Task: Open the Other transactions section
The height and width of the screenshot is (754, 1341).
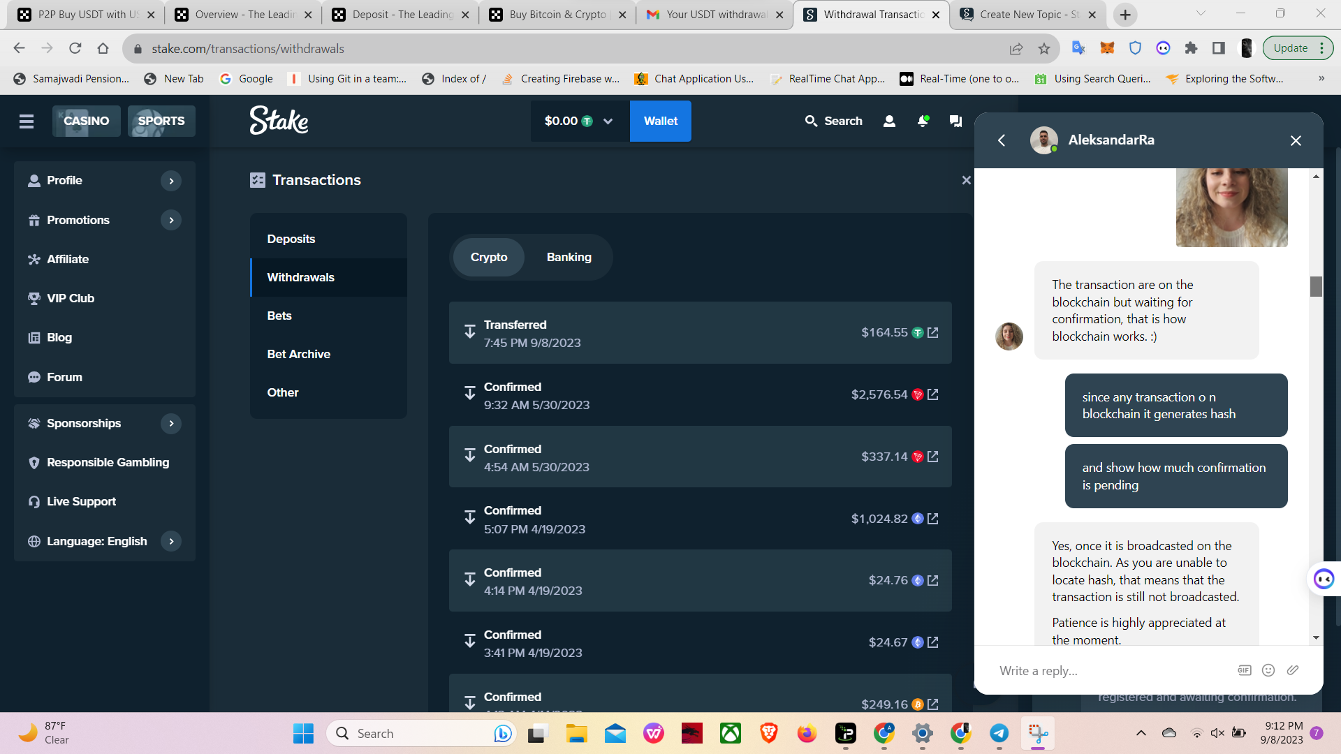Action: click(328, 392)
